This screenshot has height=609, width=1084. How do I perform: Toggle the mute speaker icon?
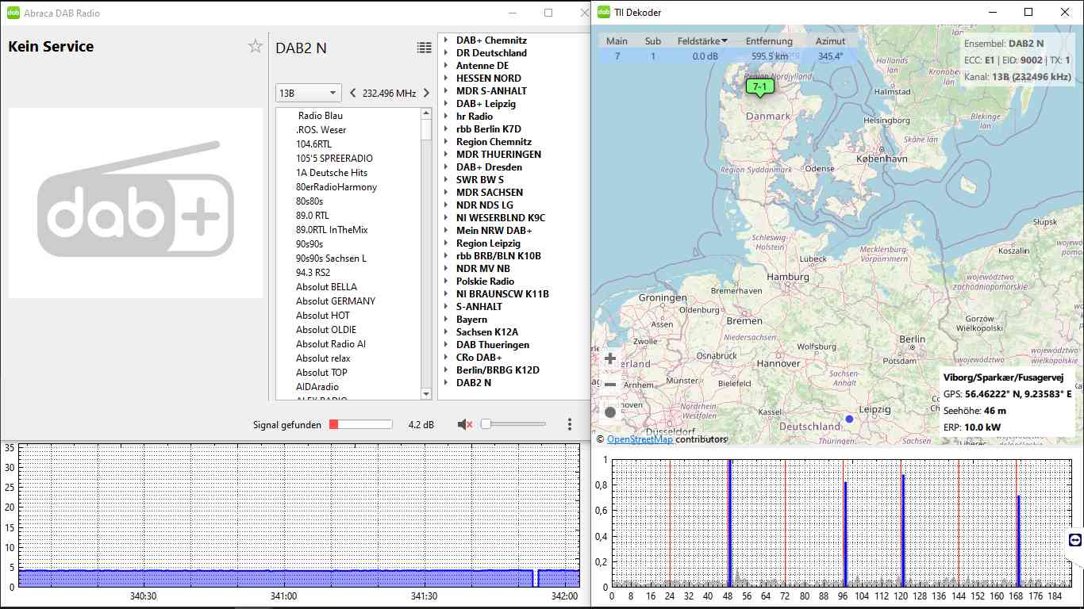click(x=465, y=424)
